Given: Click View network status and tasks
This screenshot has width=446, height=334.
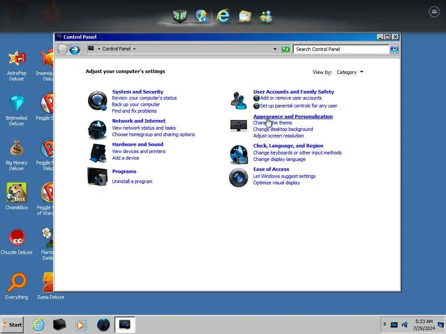Looking at the screenshot, I should pos(144,128).
